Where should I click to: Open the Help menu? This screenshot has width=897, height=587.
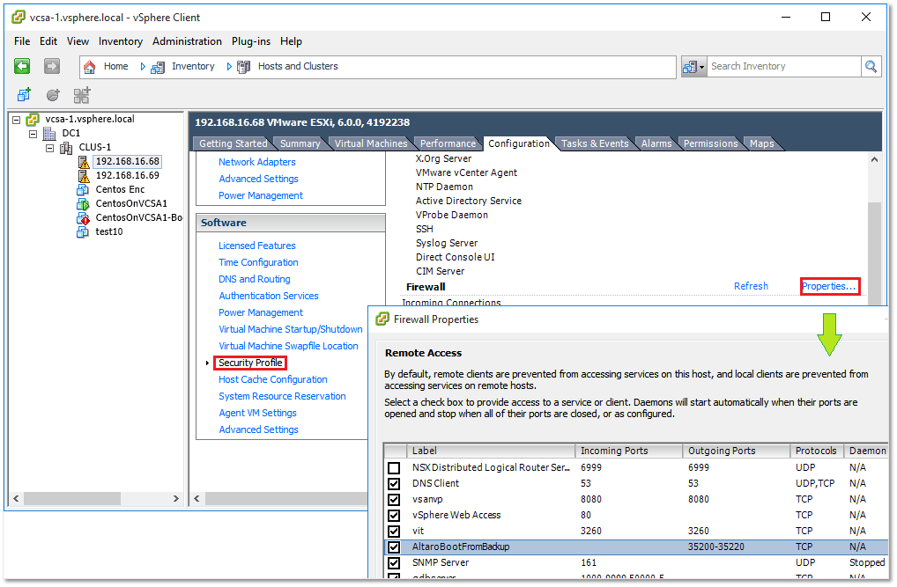291,41
